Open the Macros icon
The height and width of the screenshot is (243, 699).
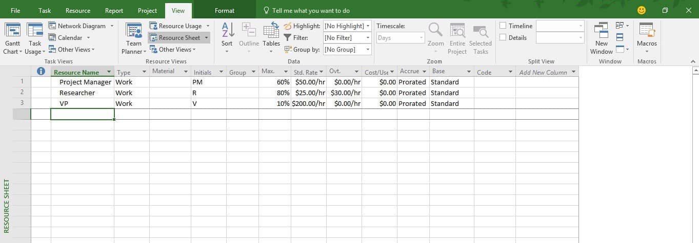pos(646,31)
